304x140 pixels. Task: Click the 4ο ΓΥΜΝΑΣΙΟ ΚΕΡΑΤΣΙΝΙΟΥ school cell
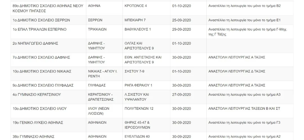point(37,95)
